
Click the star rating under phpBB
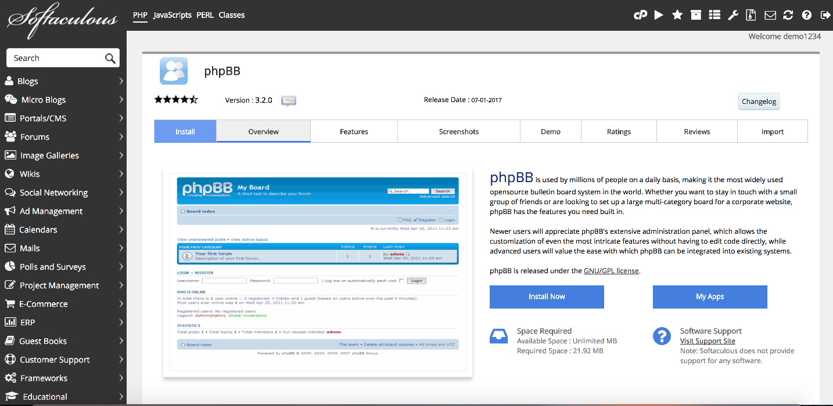(x=176, y=100)
